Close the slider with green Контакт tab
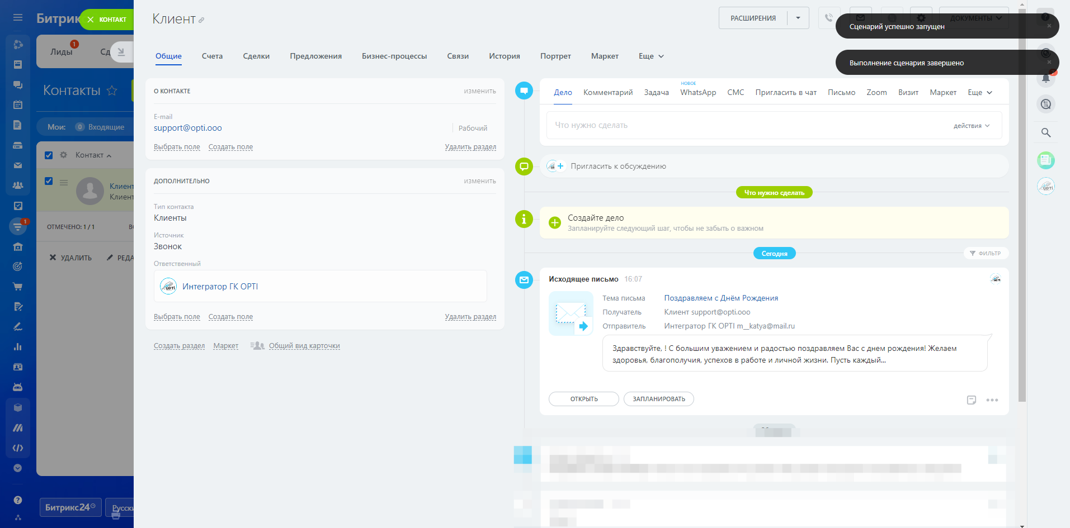The image size is (1070, 528). [91, 20]
